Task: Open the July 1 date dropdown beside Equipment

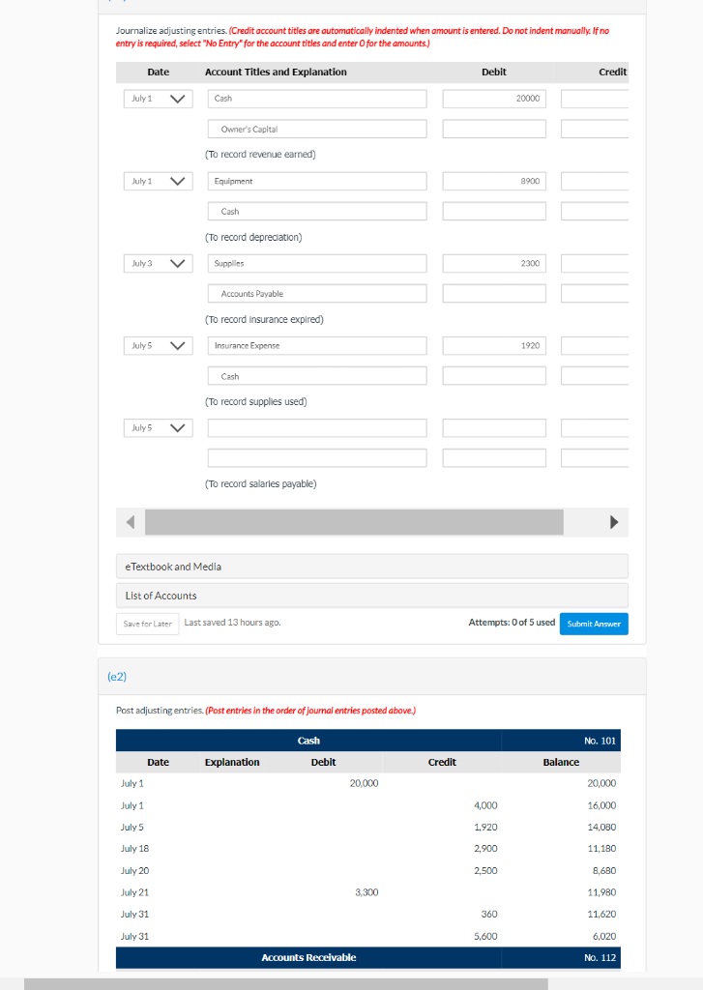Action: (158, 181)
